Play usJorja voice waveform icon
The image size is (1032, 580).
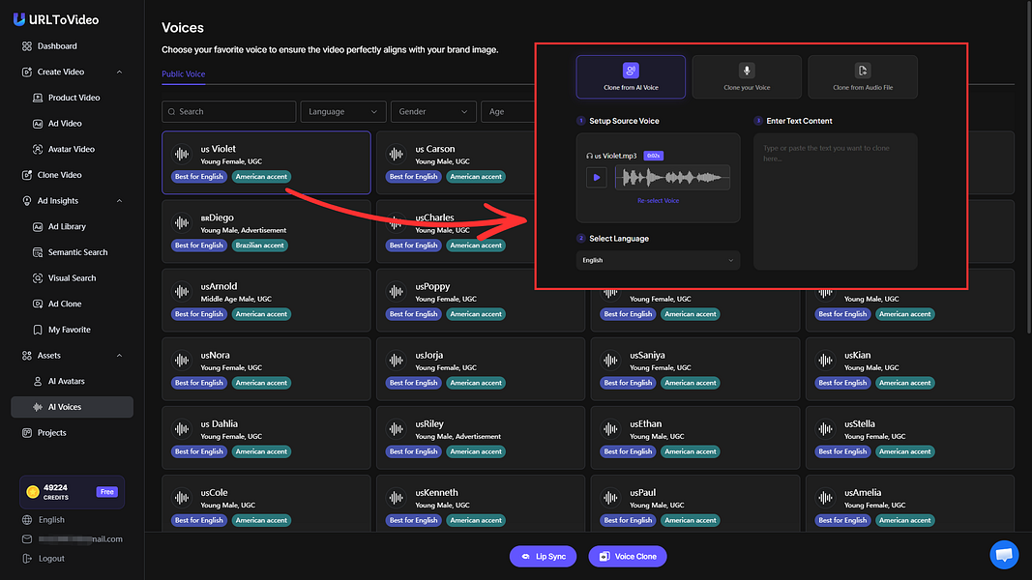pos(397,361)
